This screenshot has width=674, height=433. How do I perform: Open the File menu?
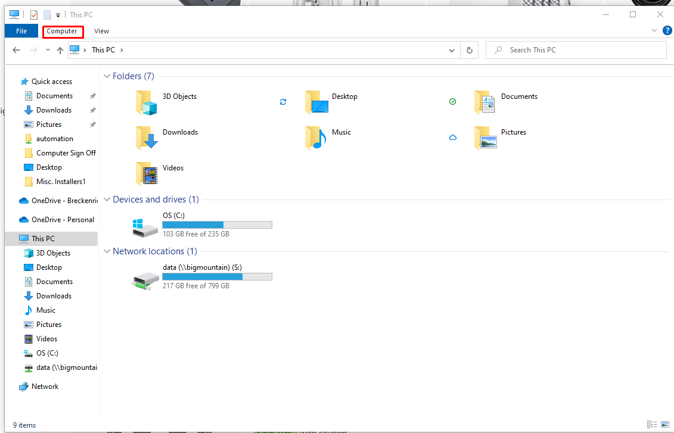coord(21,30)
